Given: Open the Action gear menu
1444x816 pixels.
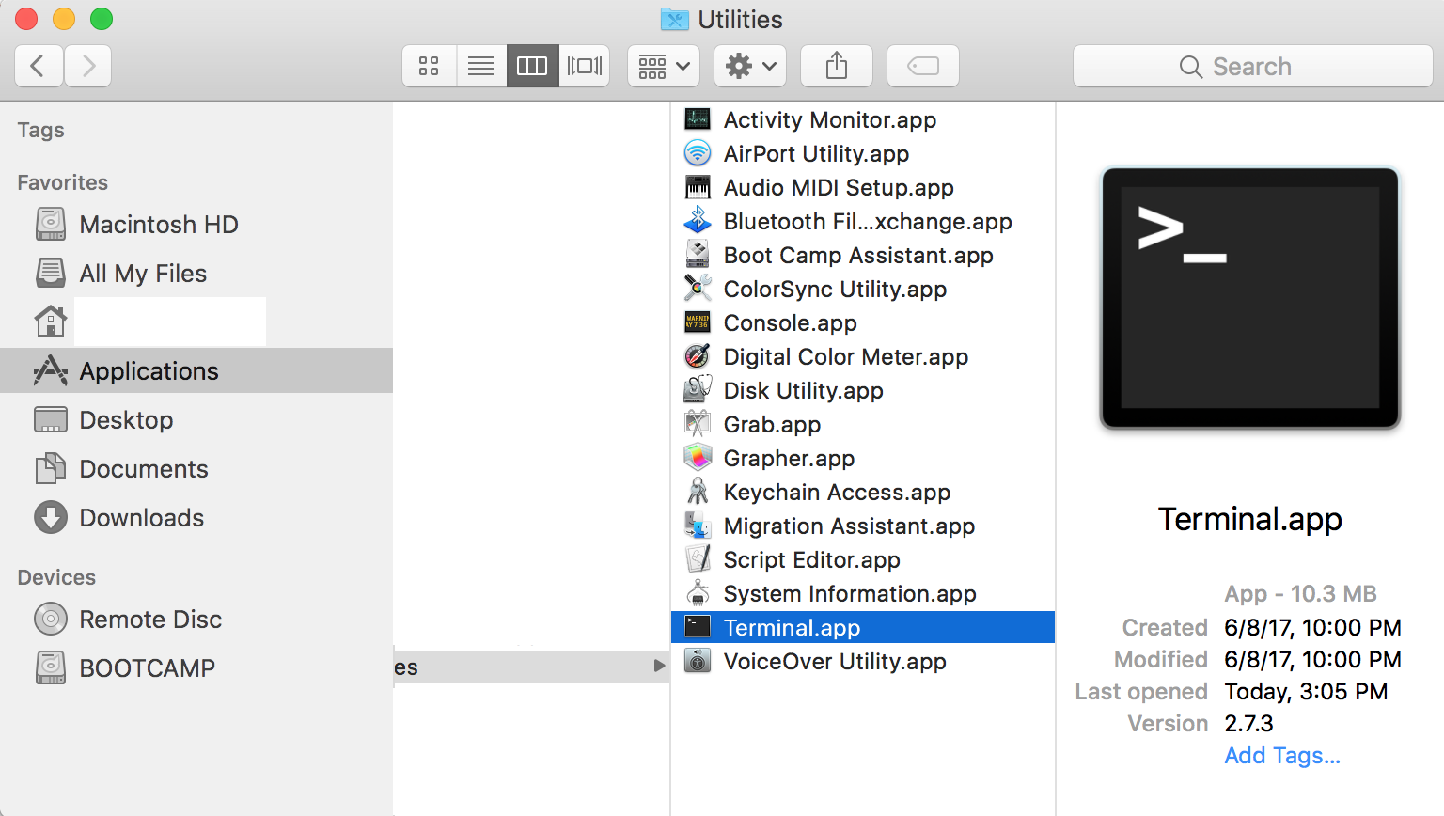Looking at the screenshot, I should tap(750, 66).
